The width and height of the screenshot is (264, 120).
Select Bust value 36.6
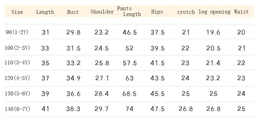point(73,93)
